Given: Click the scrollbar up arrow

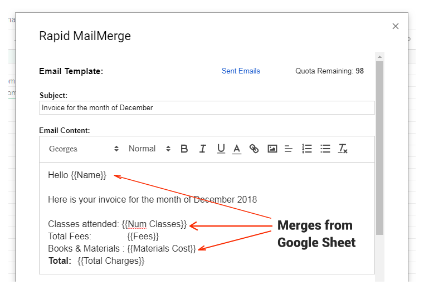Looking at the screenshot, I should [379, 57].
